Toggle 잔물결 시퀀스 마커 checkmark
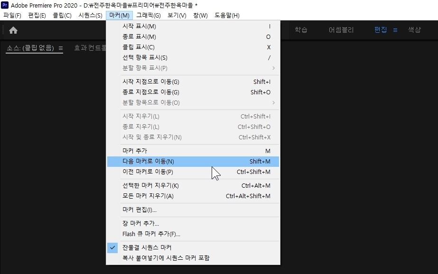This screenshot has height=274, width=438. tap(112, 247)
